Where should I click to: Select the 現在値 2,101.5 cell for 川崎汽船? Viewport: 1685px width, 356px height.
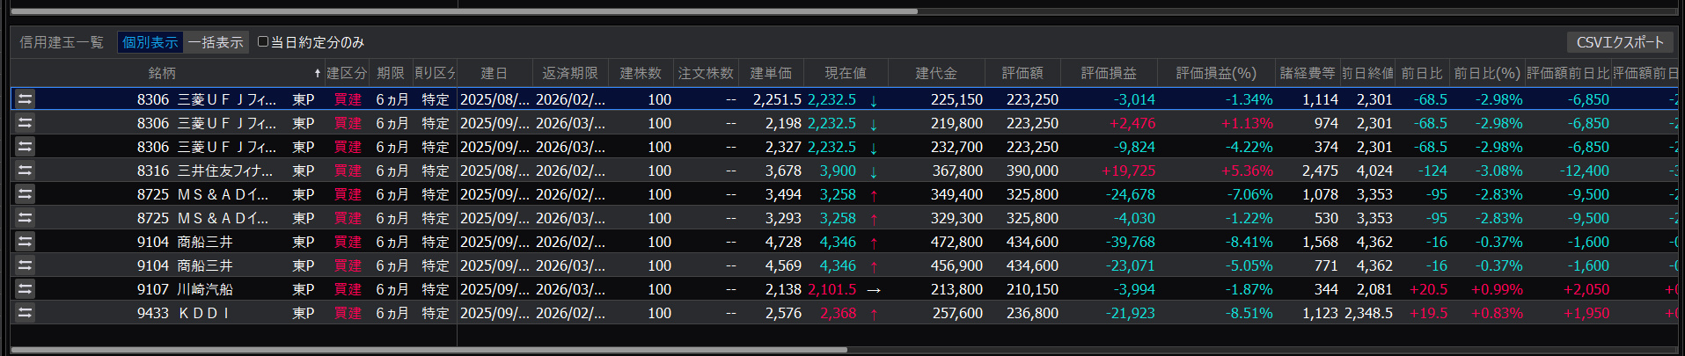tap(832, 289)
